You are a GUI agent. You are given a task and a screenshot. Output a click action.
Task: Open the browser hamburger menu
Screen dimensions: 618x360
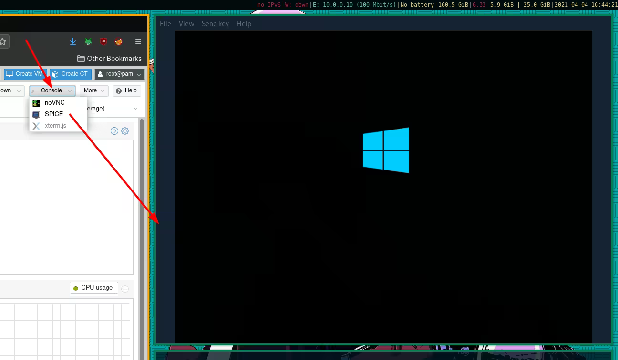click(138, 41)
